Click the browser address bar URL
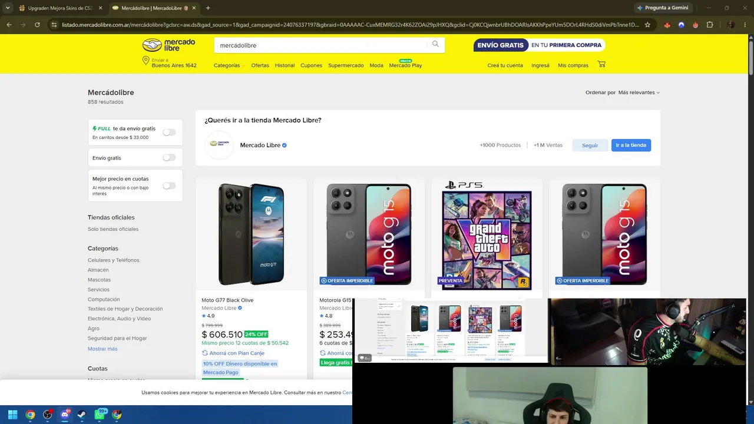 pyautogui.click(x=350, y=25)
